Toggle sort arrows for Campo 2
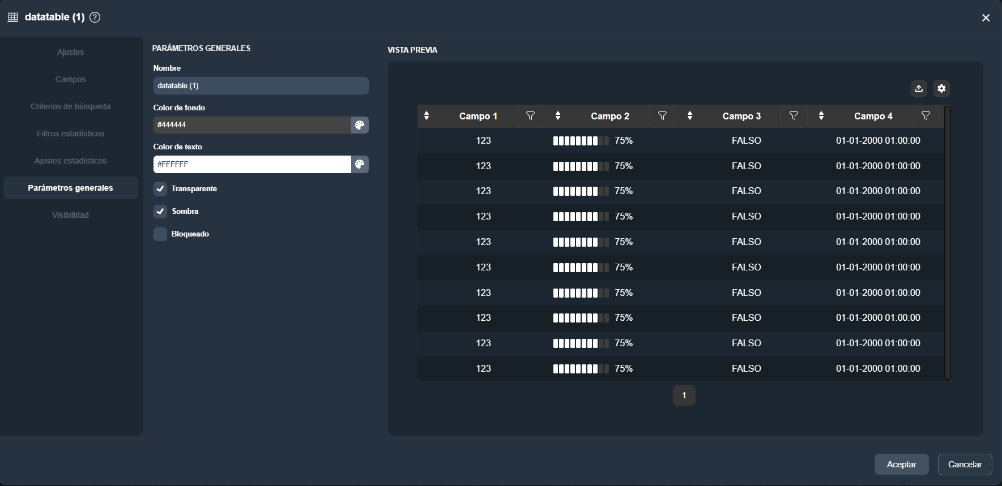 tap(558, 116)
